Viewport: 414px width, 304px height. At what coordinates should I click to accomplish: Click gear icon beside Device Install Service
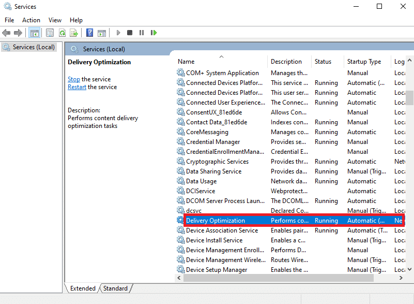tap(180, 240)
